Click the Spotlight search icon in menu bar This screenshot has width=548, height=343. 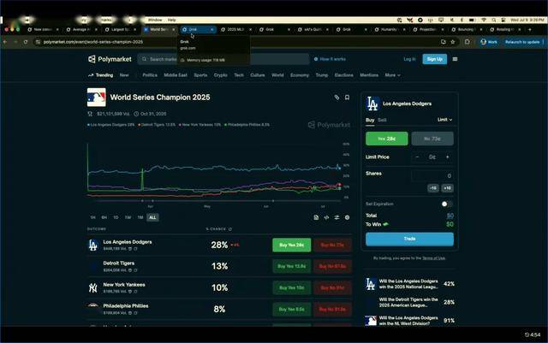click(x=493, y=20)
